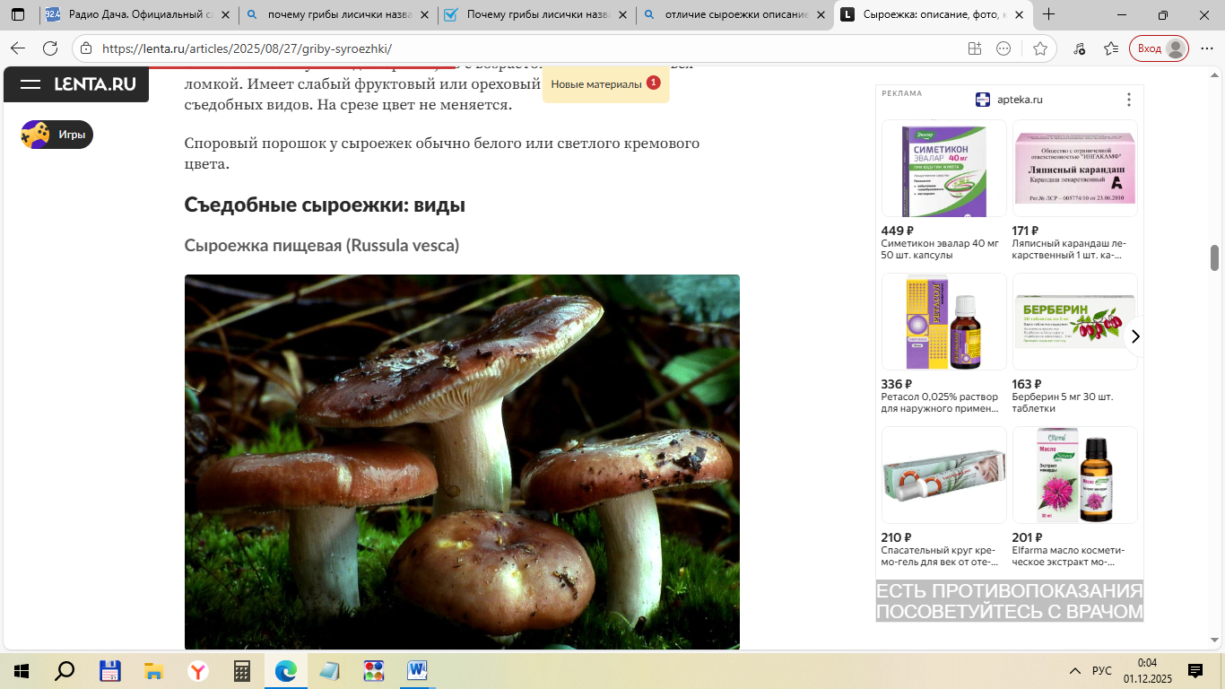Viewport: 1225px width, 689px height.
Task: Open the Edge tab actions button
Action: tap(18, 14)
